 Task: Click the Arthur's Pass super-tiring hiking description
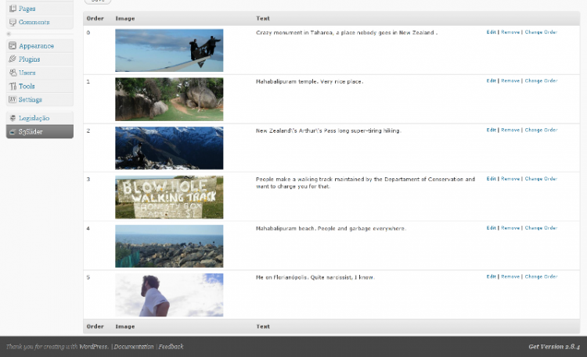(328, 130)
